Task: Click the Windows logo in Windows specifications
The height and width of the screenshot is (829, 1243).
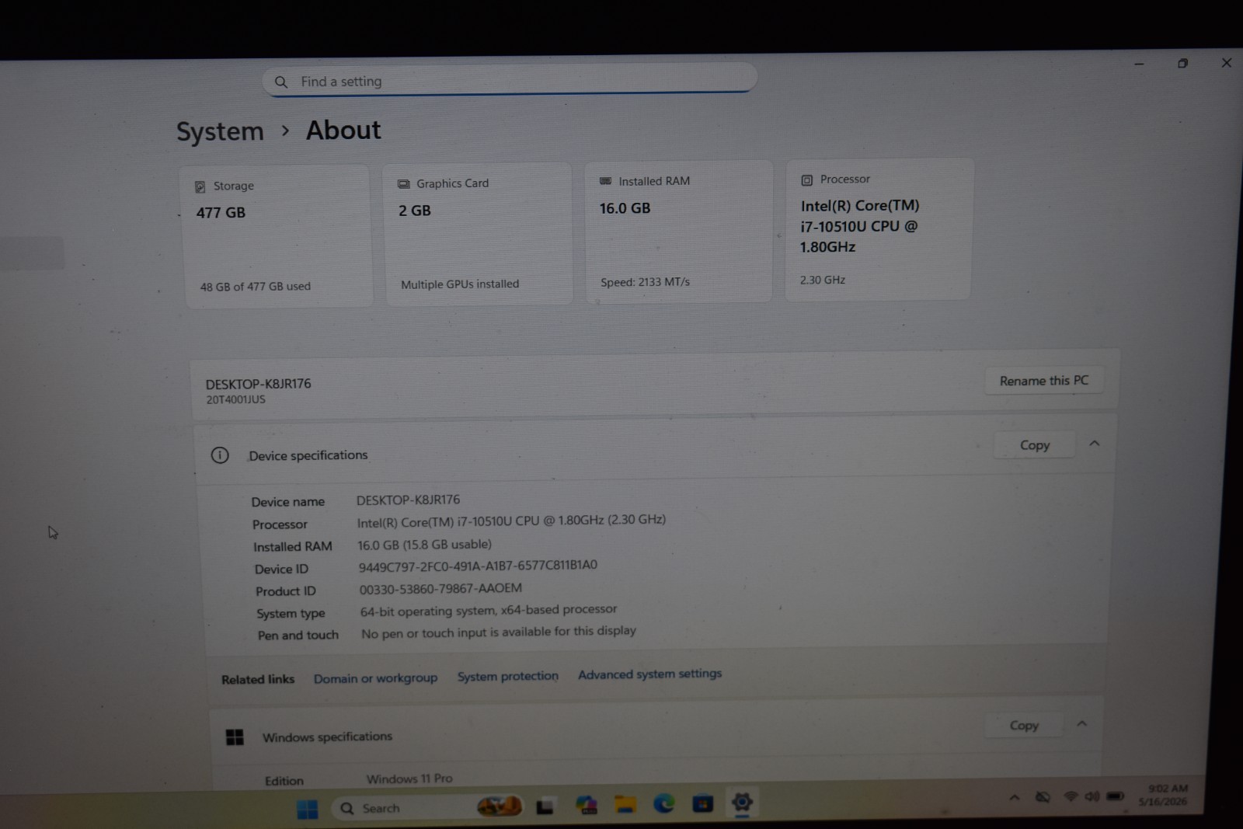Action: pos(235,737)
